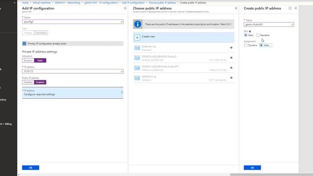
Task: Click the plus icon for Create new
Action: click(x=137, y=38)
